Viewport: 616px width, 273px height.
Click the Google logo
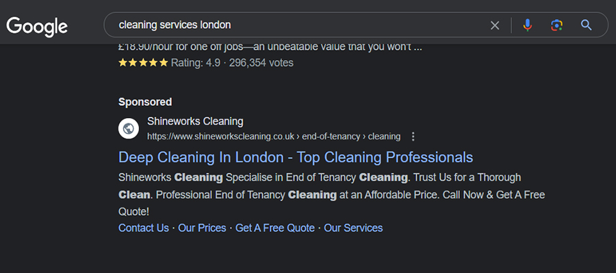pyautogui.click(x=37, y=27)
